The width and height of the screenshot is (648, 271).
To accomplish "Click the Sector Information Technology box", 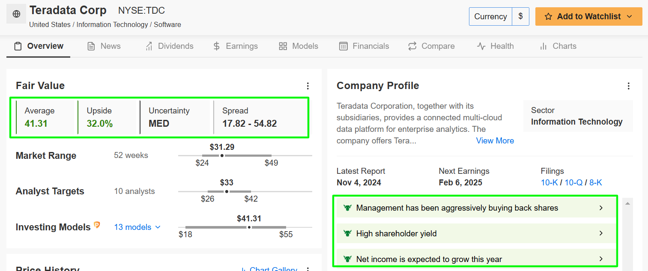I will click(578, 116).
